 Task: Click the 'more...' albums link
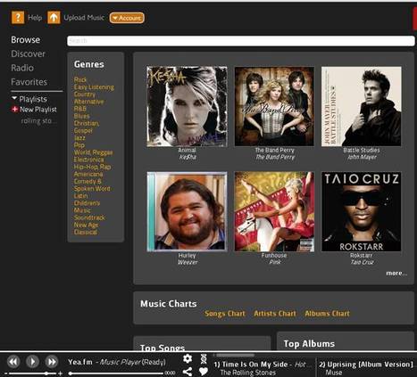click(396, 273)
